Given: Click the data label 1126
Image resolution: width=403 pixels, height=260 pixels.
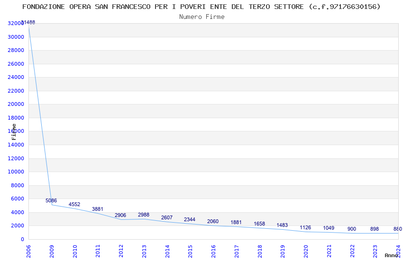Looking at the screenshot, I should [305, 227].
